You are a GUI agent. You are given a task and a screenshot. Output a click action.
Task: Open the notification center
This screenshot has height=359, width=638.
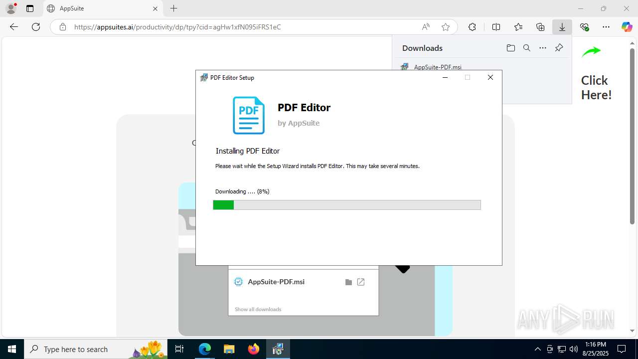622,349
